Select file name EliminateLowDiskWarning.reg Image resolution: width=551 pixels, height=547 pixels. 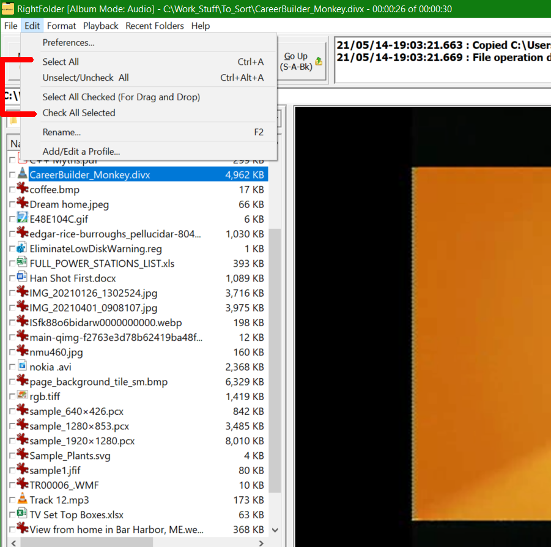point(95,249)
